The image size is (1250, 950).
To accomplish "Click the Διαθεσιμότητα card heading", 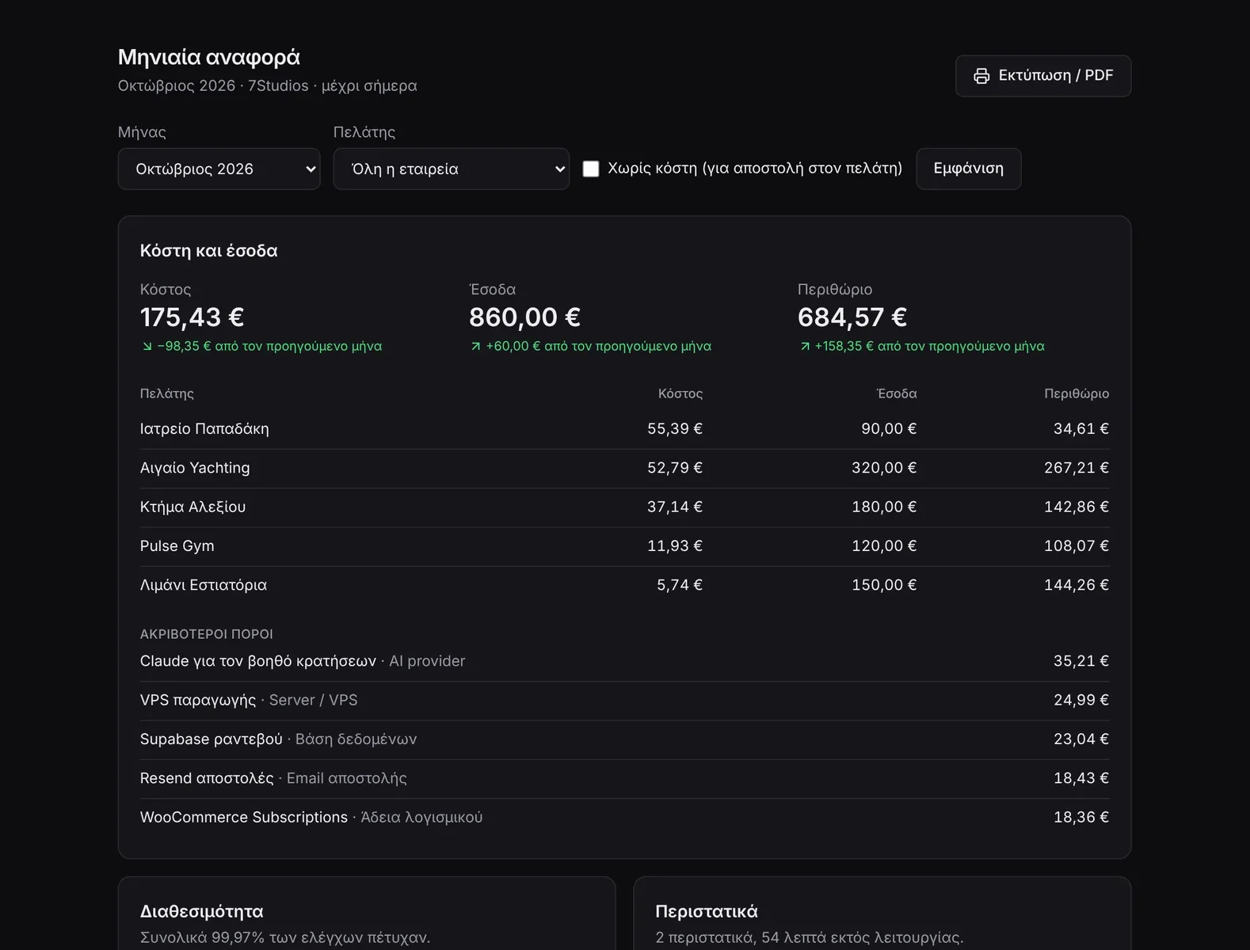I will 202,911.
